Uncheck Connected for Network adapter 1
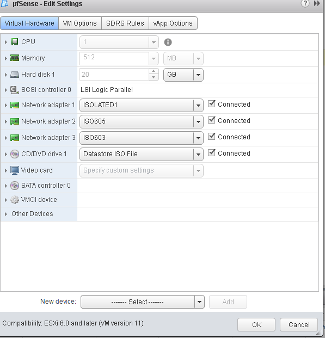This screenshot has width=325, height=338. click(x=211, y=104)
